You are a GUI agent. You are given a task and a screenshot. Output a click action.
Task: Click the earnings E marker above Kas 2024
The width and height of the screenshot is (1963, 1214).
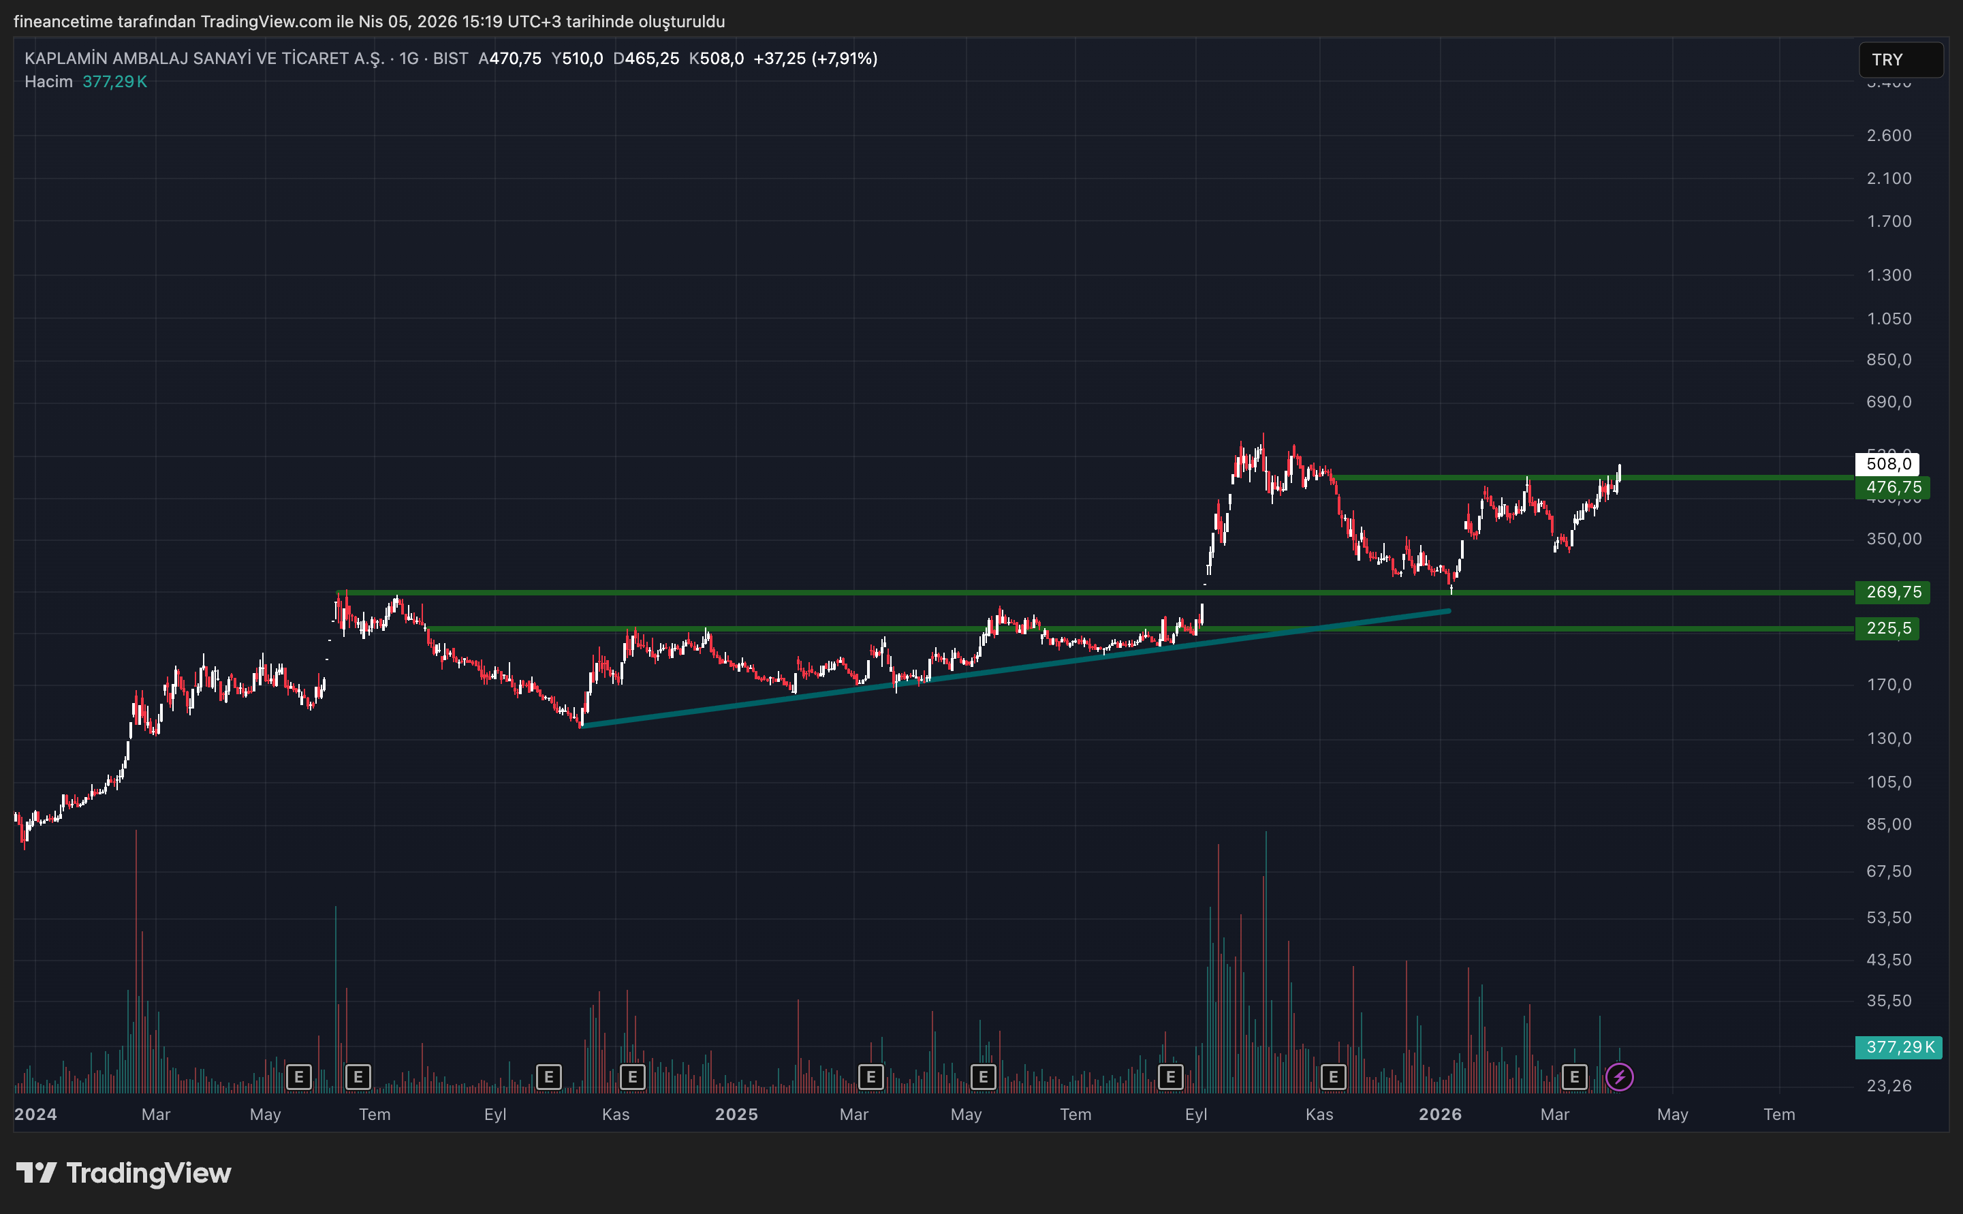[632, 1076]
